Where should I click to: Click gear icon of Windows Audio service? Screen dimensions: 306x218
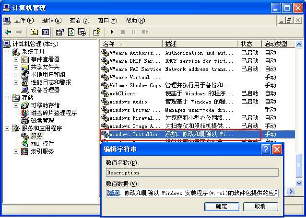tap(105, 102)
